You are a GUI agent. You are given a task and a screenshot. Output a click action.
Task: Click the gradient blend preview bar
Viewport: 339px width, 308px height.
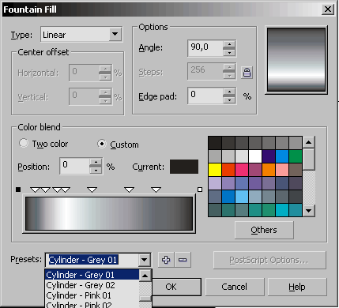(x=109, y=214)
